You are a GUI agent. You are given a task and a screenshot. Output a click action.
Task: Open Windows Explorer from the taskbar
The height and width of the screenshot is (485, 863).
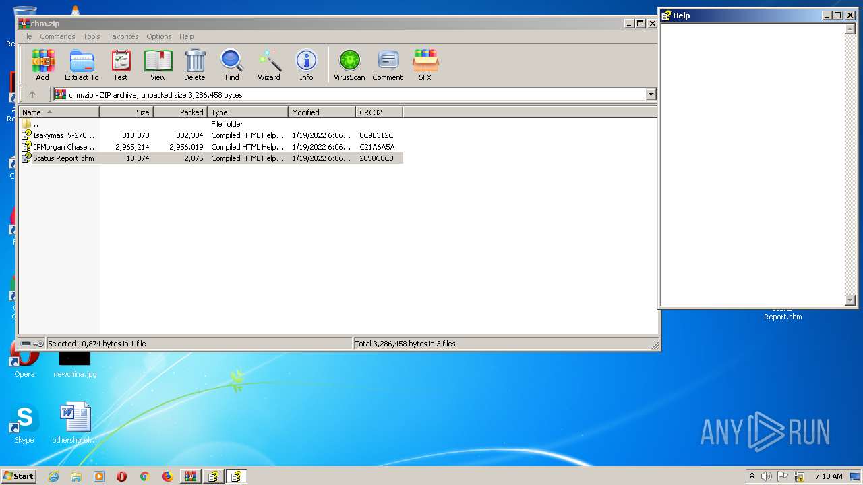pos(76,476)
